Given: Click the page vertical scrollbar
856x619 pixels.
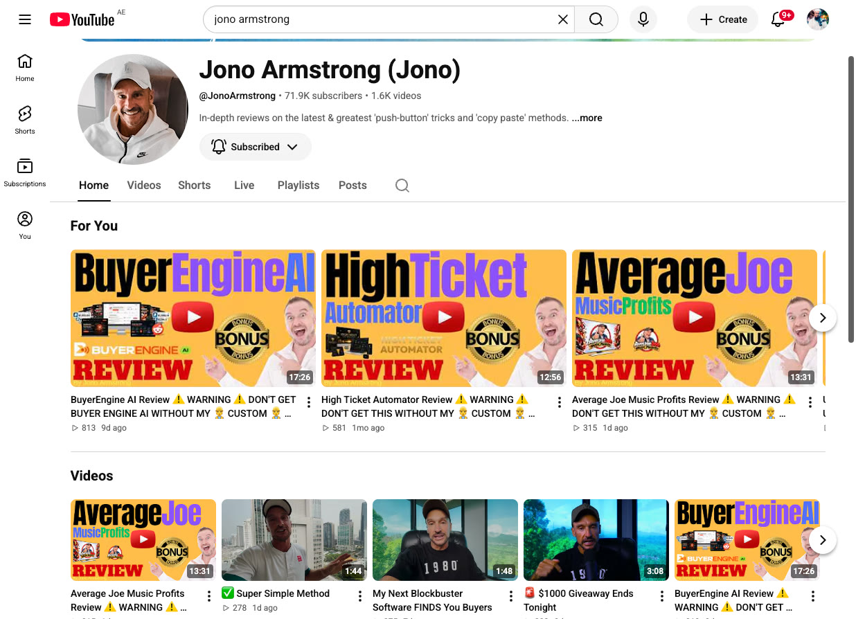Looking at the screenshot, I should [851, 198].
